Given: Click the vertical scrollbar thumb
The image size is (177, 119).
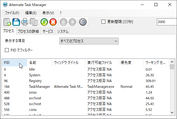Looking at the screenshot, I should pos(172,67).
